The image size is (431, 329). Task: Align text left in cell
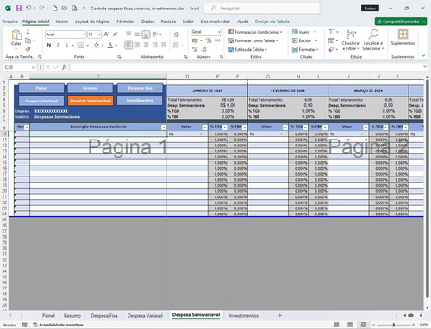tap(128, 45)
